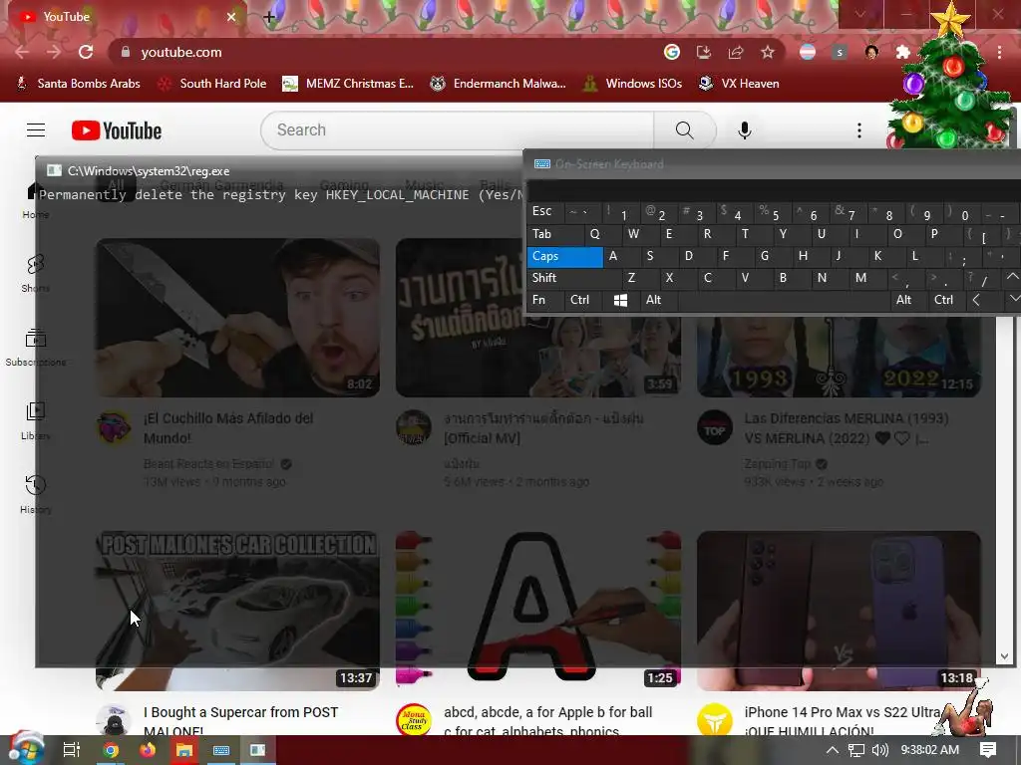Click the Y key on On-Screen Keyboard
Screen dimensions: 1021x765
[x=784, y=234]
